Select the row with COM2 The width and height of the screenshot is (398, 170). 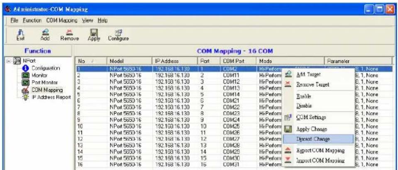pos(234,68)
